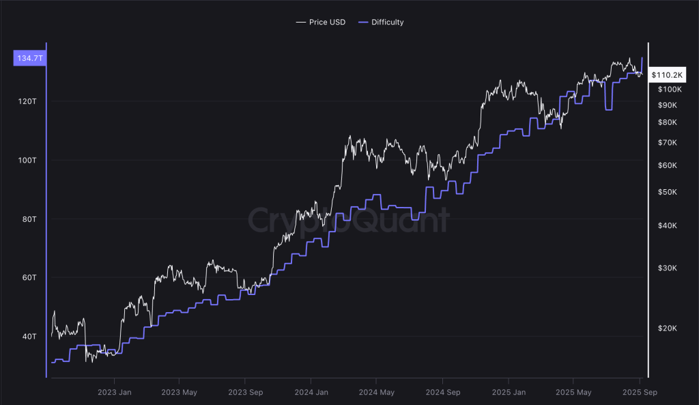
Task: Click the 2024 Jan date label
Action: coord(311,392)
